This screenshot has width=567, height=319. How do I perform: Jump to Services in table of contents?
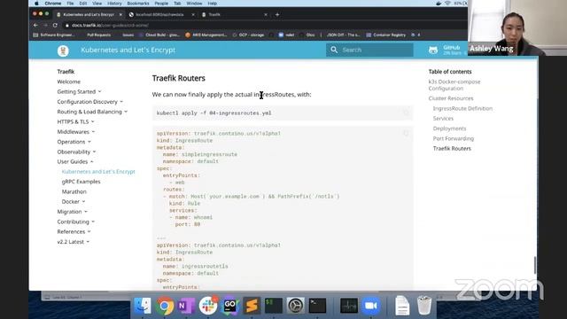(x=443, y=118)
